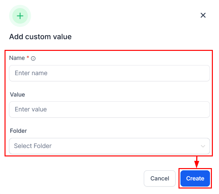This screenshot has height=194, width=219.
Task: Close the Add custom value dialog
Action: [x=203, y=15]
